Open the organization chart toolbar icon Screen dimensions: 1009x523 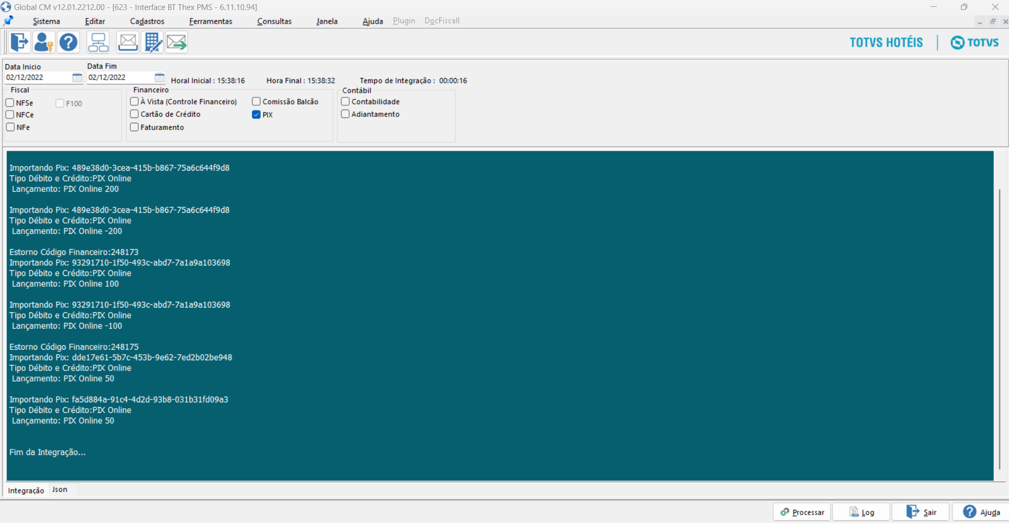(98, 42)
